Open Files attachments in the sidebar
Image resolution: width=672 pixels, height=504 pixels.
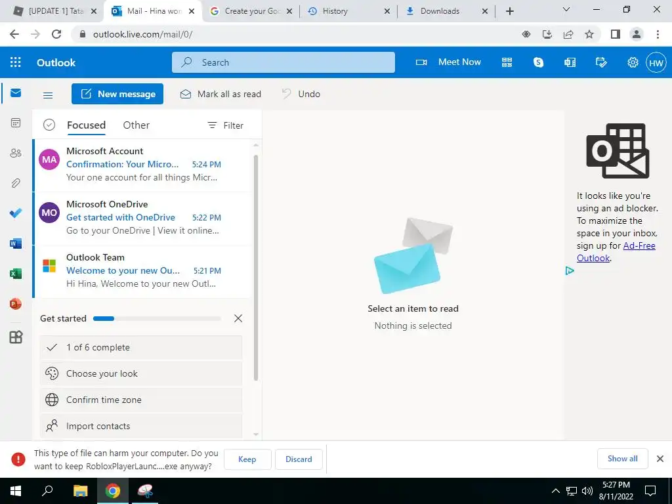(x=16, y=183)
